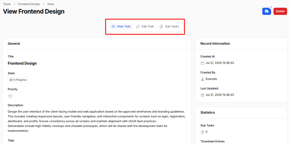Click the View breadcrumb item

(x=51, y=4)
